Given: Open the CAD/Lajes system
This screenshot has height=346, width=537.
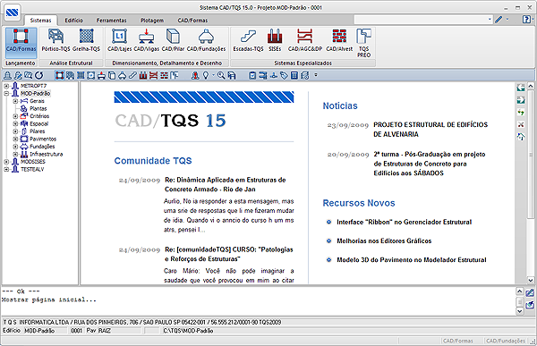Looking at the screenshot, I should 119,40.
